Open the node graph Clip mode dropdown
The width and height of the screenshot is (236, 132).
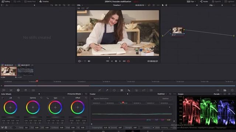pyautogui.click(x=212, y=5)
